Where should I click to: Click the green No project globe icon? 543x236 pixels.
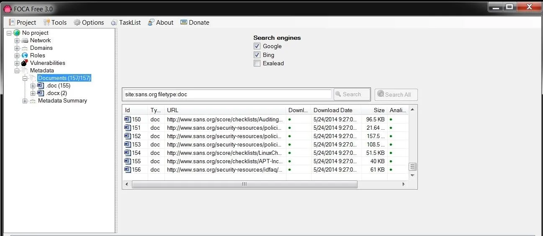coord(17,33)
